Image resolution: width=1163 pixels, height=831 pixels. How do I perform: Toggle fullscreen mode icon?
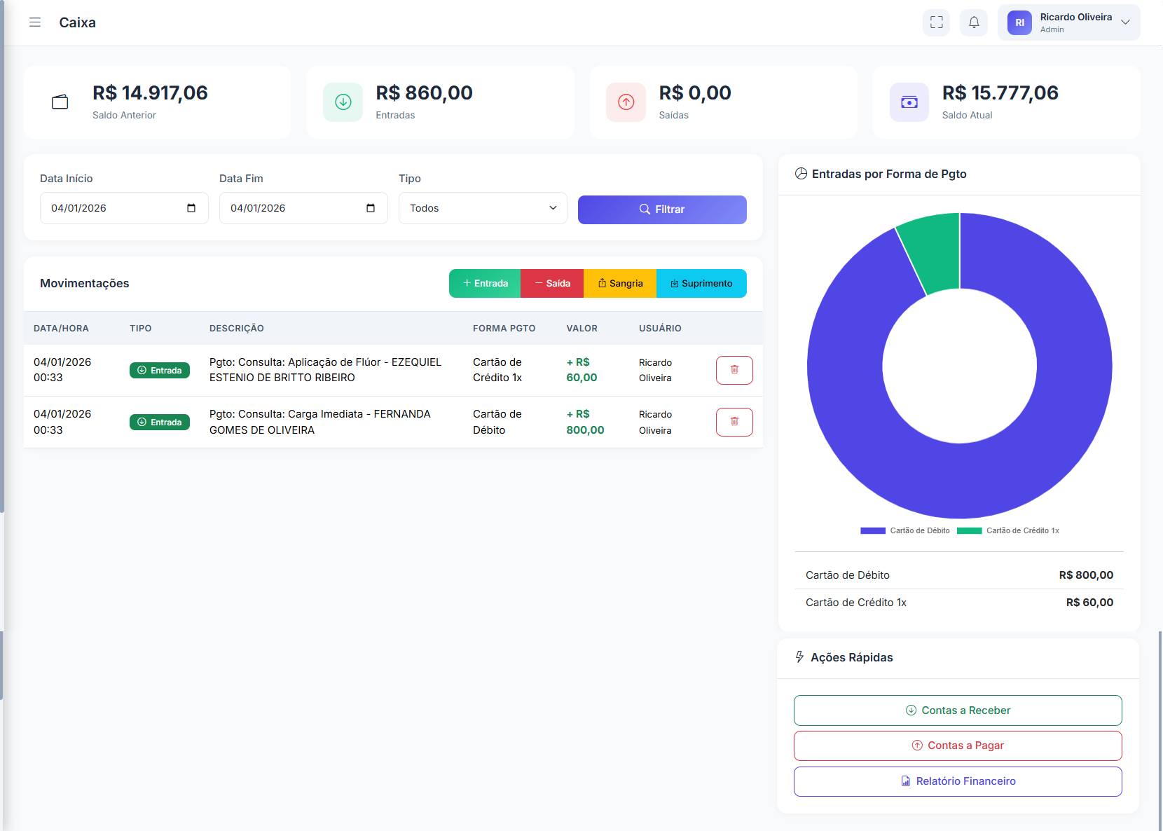tap(936, 22)
